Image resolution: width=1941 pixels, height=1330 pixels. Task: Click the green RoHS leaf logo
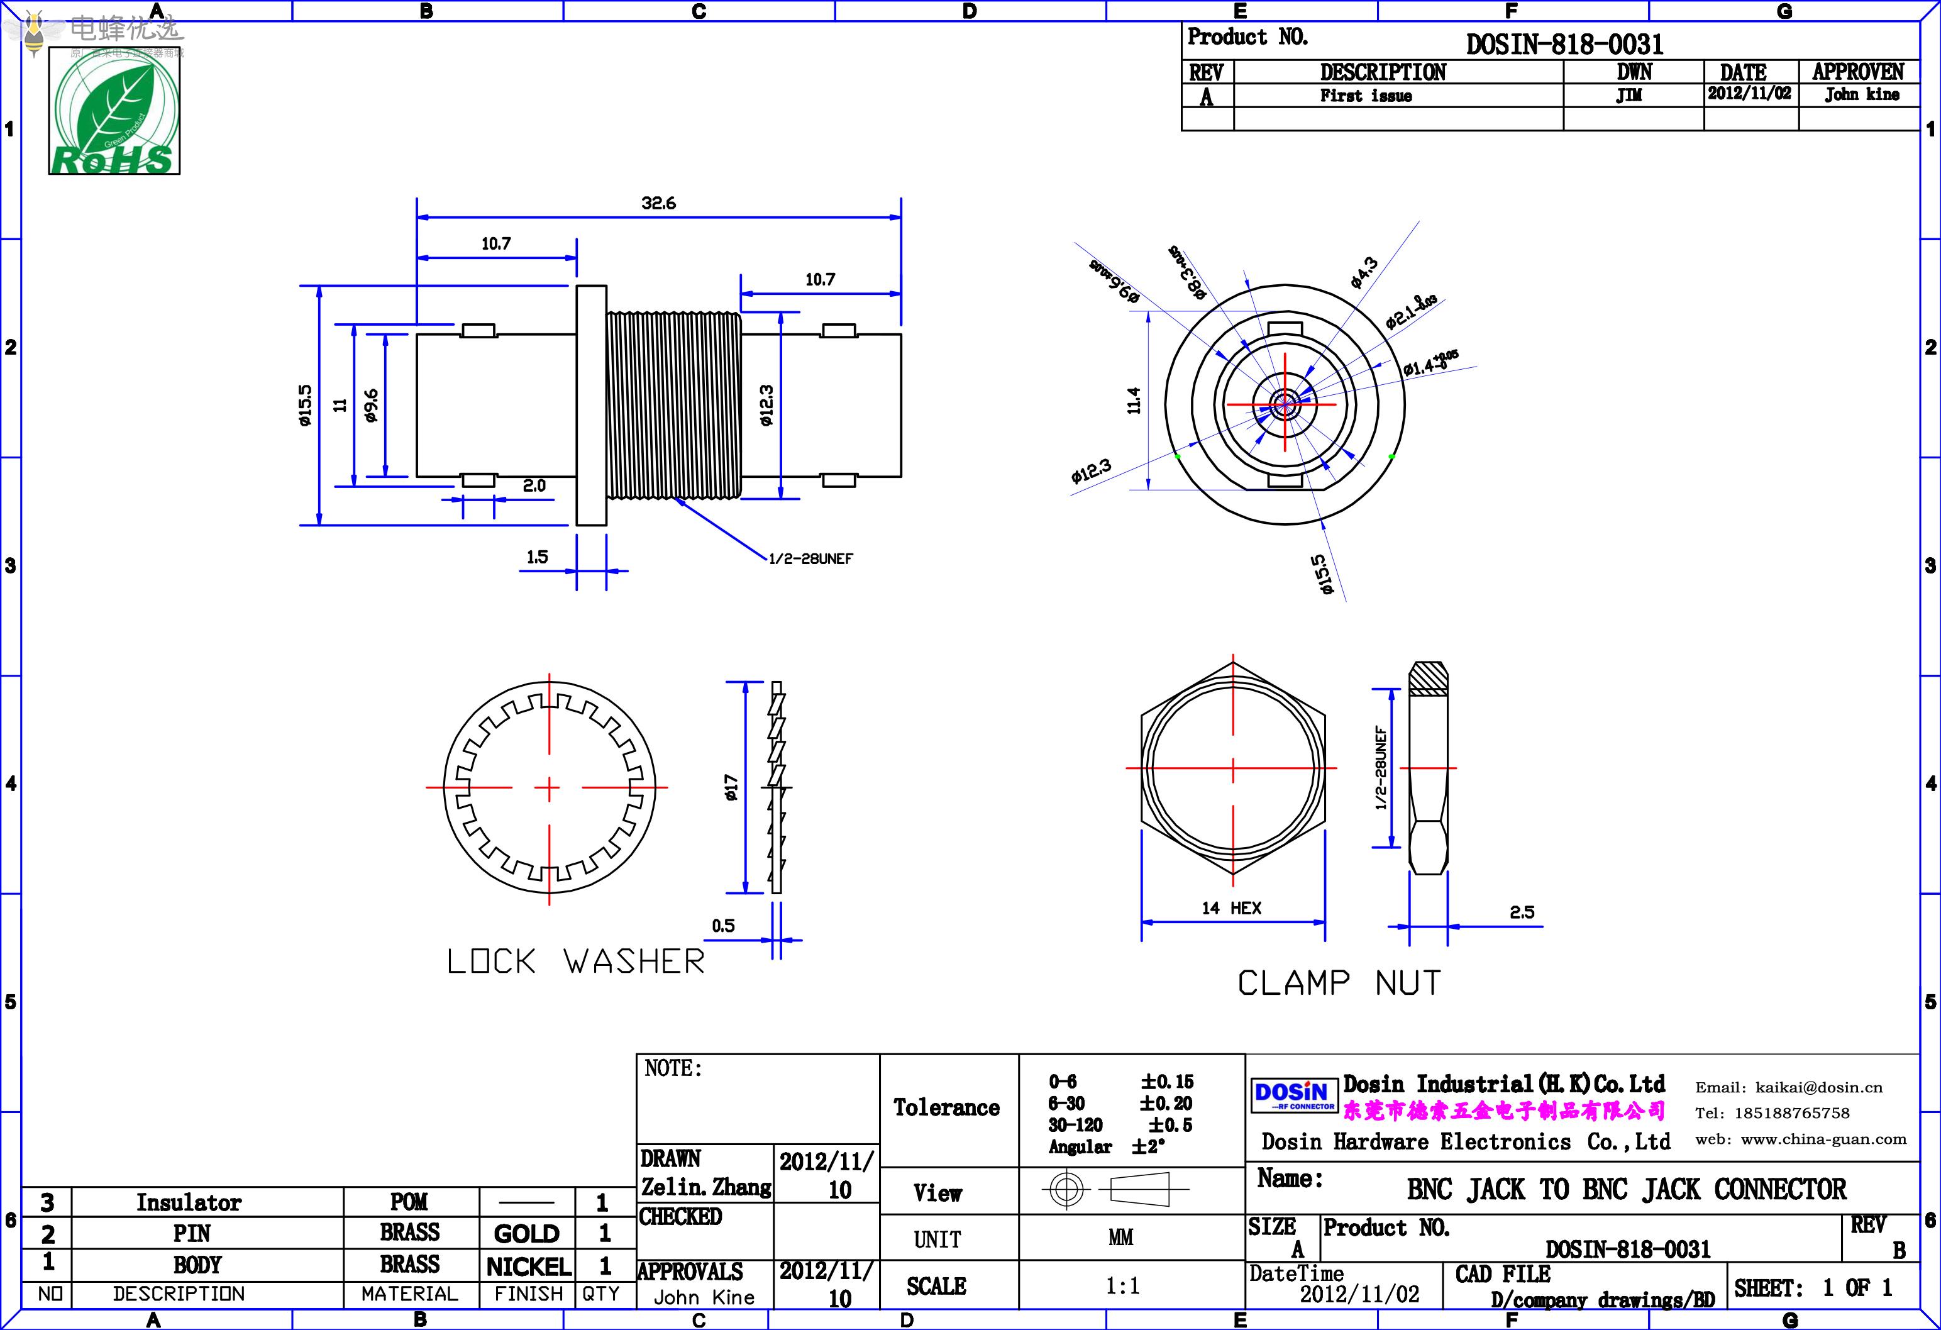[114, 111]
